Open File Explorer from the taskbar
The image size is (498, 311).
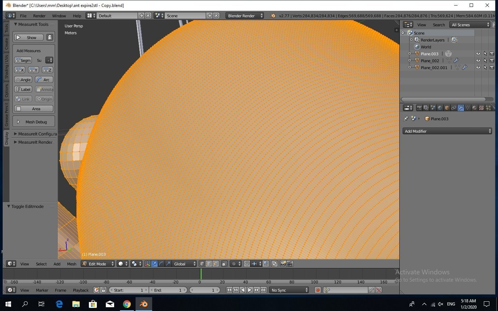(x=76, y=304)
